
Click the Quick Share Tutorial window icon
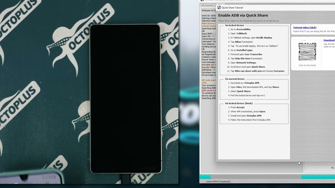219,8
